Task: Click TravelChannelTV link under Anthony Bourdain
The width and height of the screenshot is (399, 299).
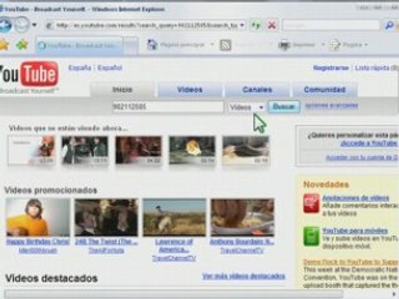Action: coord(242,251)
